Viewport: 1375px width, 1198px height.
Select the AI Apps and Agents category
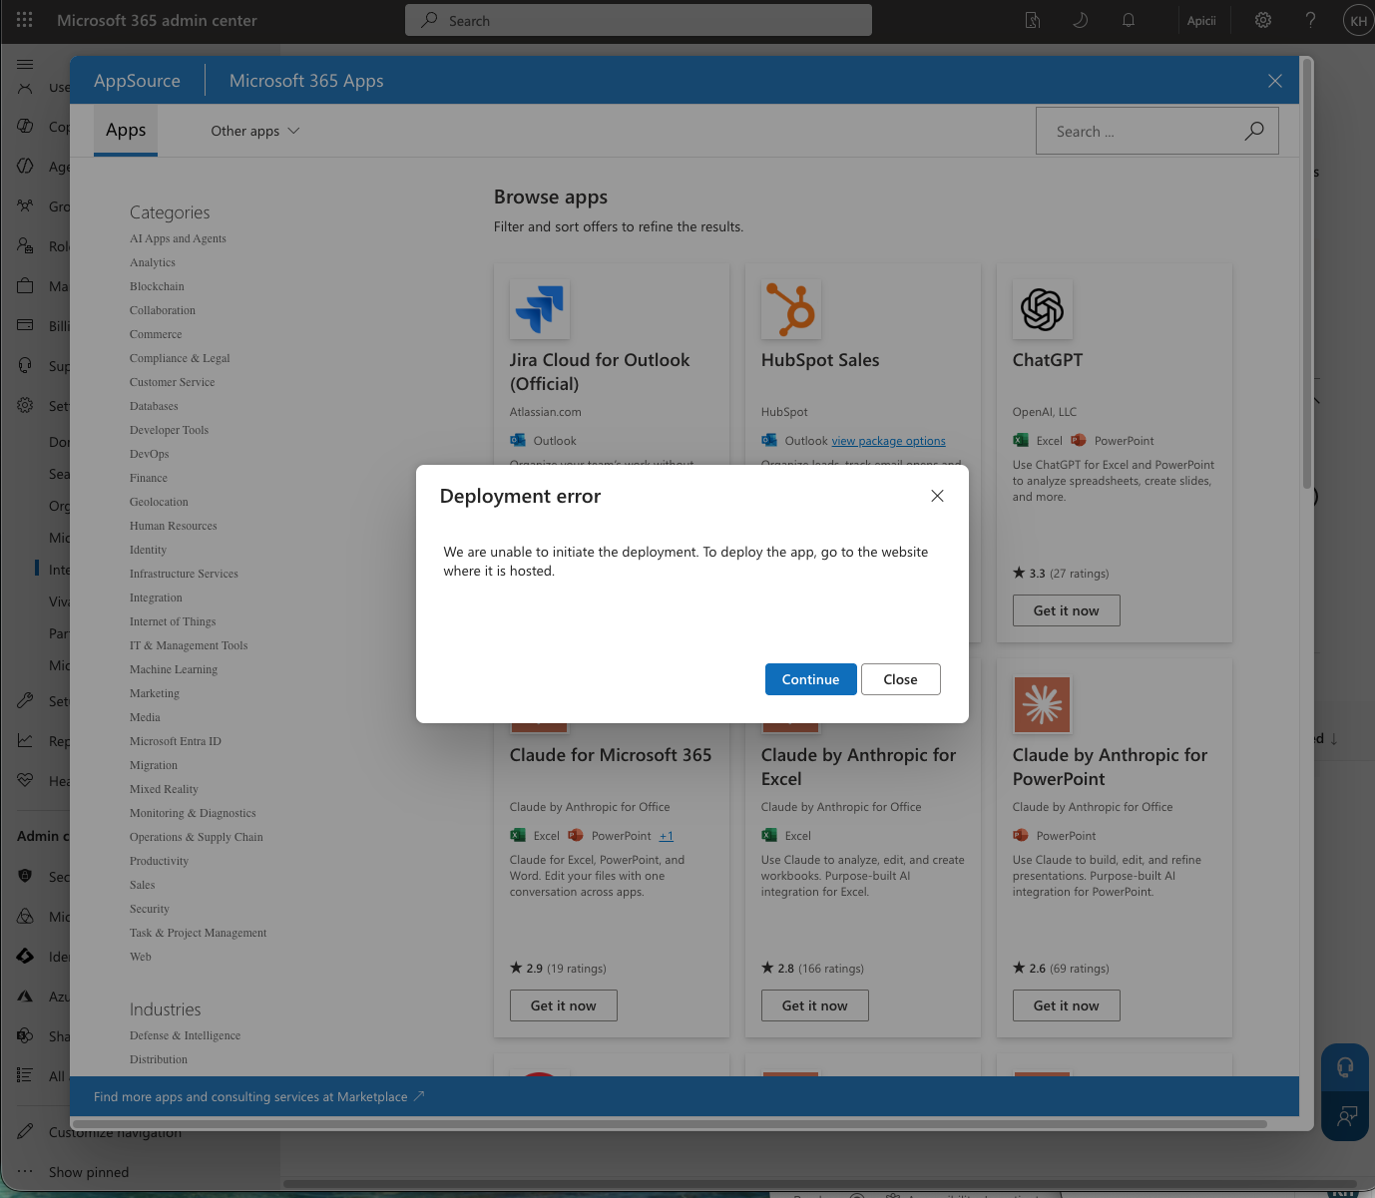(178, 238)
